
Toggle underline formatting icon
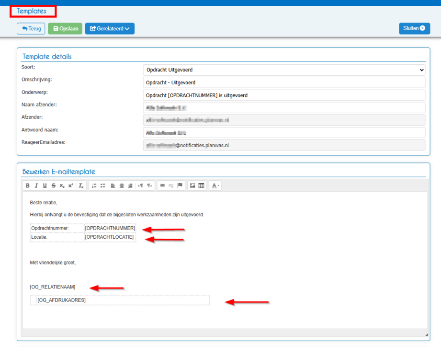[x=45, y=186]
